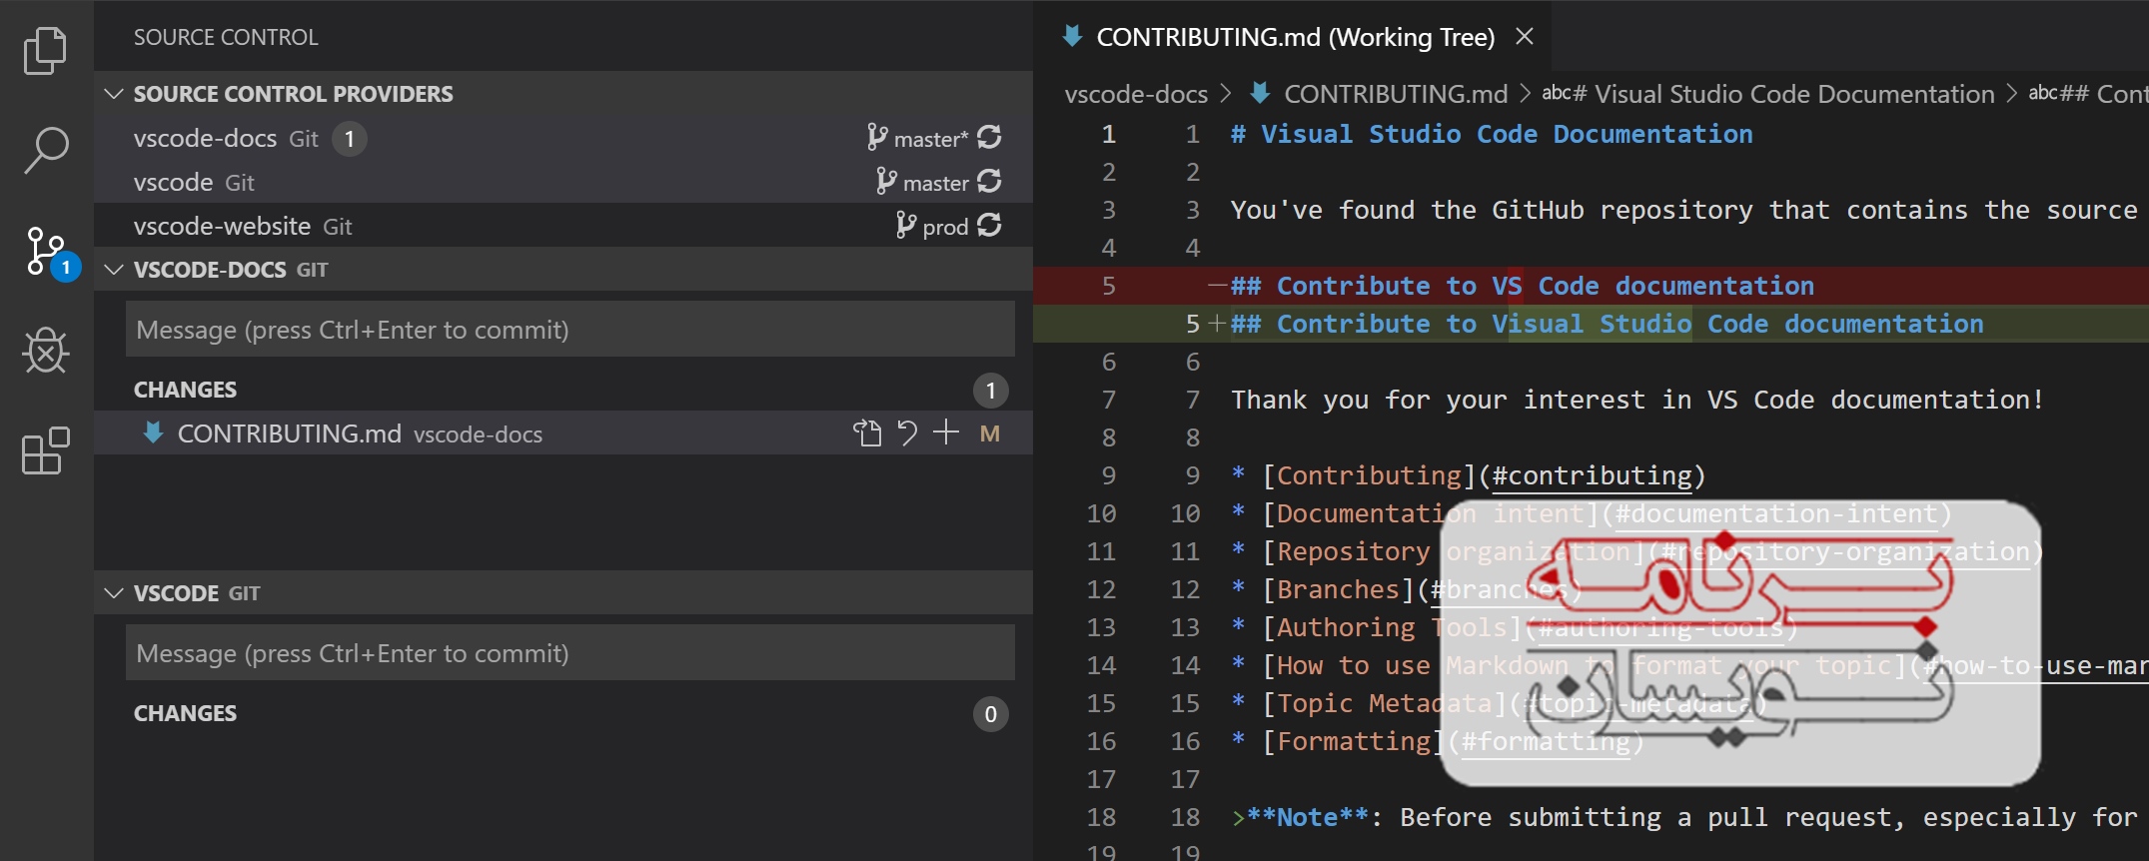The image size is (2149, 861).
Task: Synchronize changes for vscode-docs repository
Action: (x=989, y=138)
